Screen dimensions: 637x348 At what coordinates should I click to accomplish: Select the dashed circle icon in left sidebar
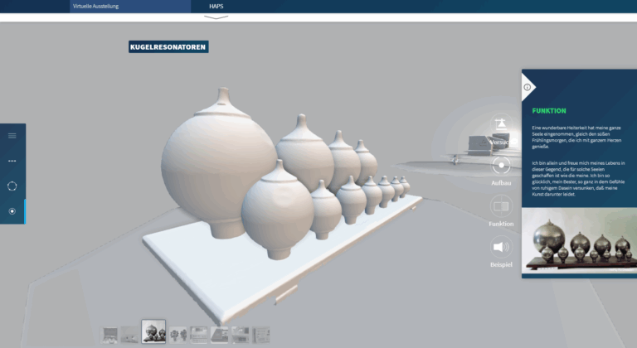tap(12, 186)
